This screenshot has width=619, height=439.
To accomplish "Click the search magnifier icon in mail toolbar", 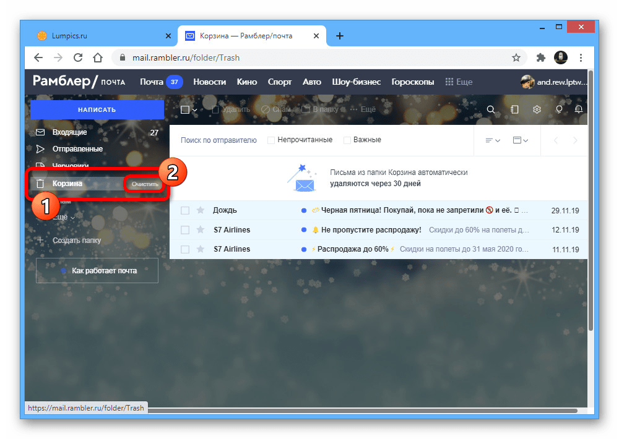I will (491, 109).
